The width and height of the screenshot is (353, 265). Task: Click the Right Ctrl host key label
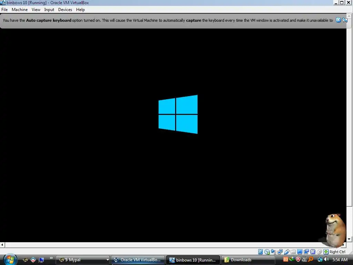(x=337, y=252)
